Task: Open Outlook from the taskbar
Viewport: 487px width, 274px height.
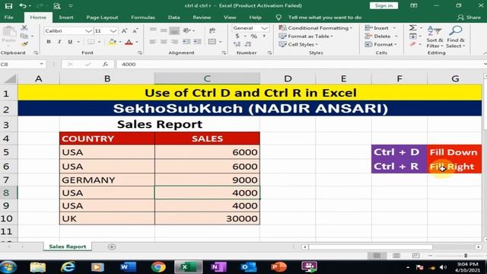Action: [249, 267]
